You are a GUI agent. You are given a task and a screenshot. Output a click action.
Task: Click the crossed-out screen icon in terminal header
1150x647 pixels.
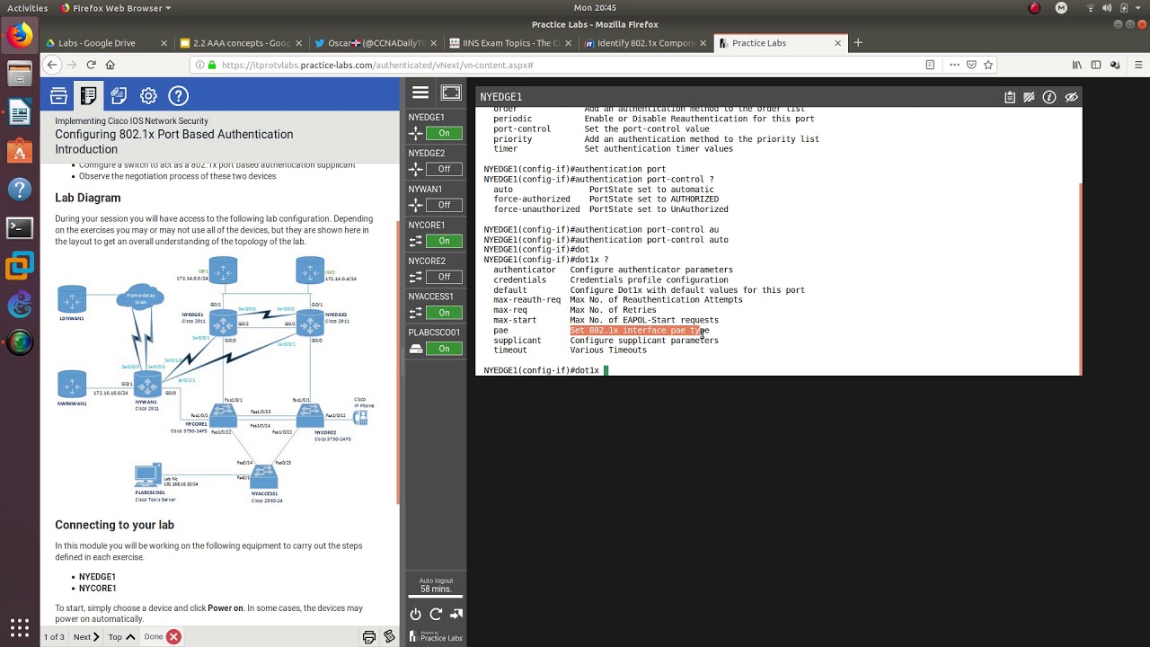pyautogui.click(x=1030, y=97)
